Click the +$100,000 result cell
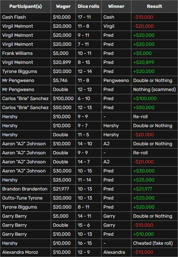Image resolution: width=178 pixels, height=257 pixels. [x=145, y=99]
